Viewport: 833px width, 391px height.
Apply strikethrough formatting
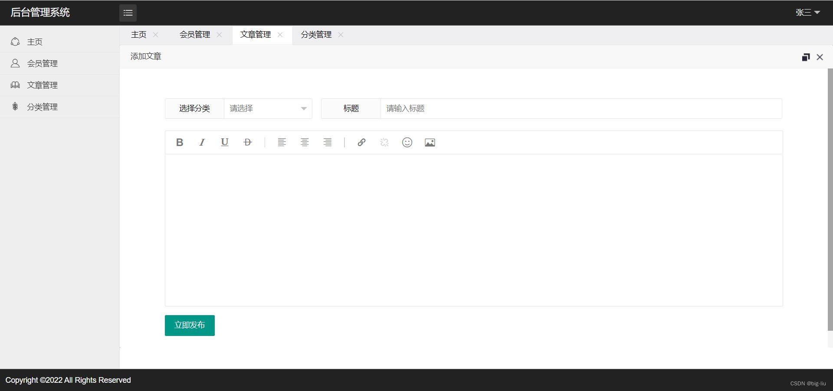pyautogui.click(x=248, y=142)
